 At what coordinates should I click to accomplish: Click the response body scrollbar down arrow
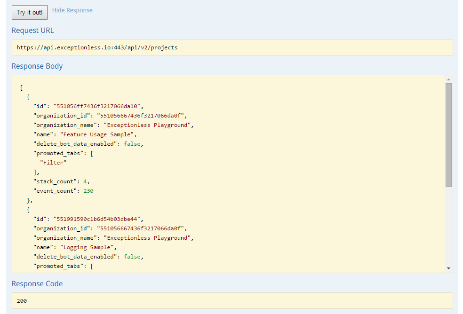(x=448, y=268)
